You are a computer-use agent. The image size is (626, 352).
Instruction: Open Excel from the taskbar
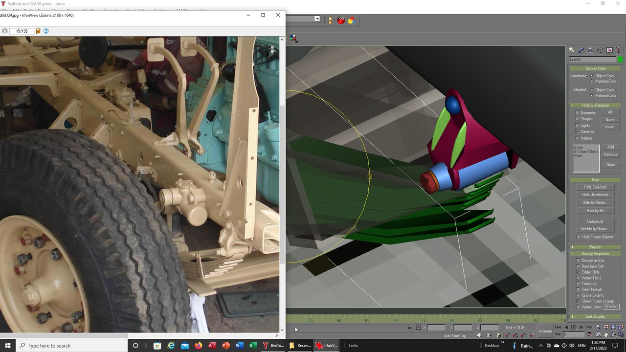(253, 345)
